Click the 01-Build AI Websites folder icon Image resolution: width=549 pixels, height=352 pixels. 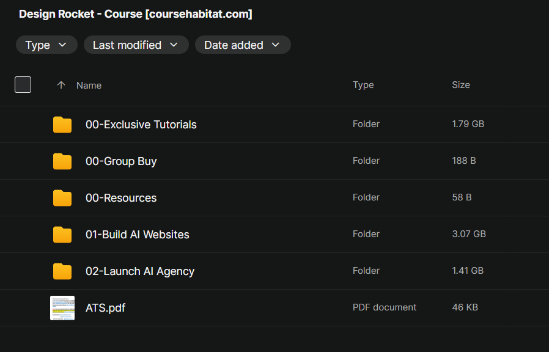point(62,235)
